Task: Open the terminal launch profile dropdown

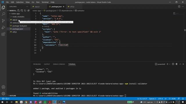Action: coord(170,64)
